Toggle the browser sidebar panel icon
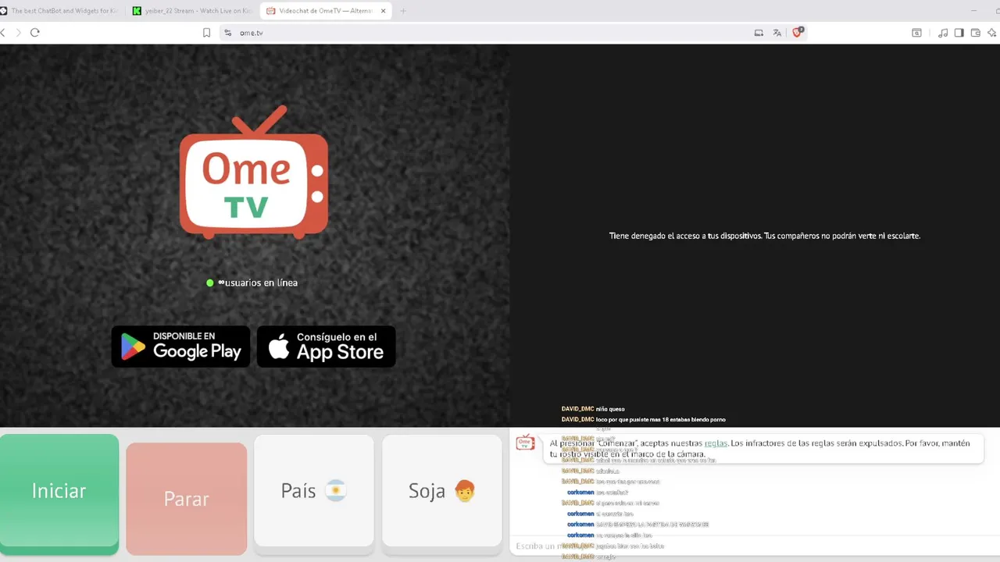This screenshot has width=1000, height=562. (x=959, y=33)
